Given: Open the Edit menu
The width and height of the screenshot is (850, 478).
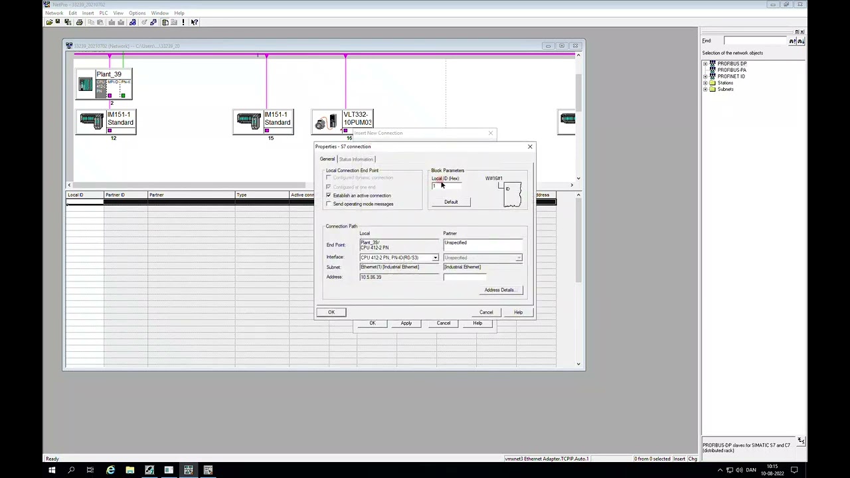Looking at the screenshot, I should [x=72, y=13].
